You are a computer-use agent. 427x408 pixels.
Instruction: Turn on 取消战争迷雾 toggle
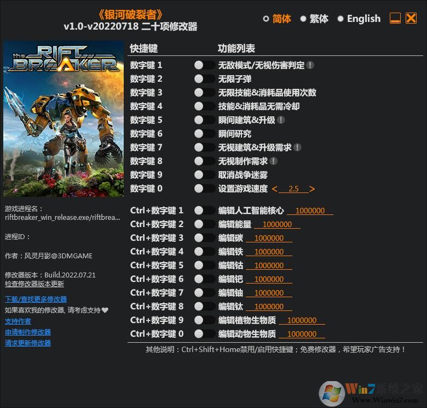point(205,174)
